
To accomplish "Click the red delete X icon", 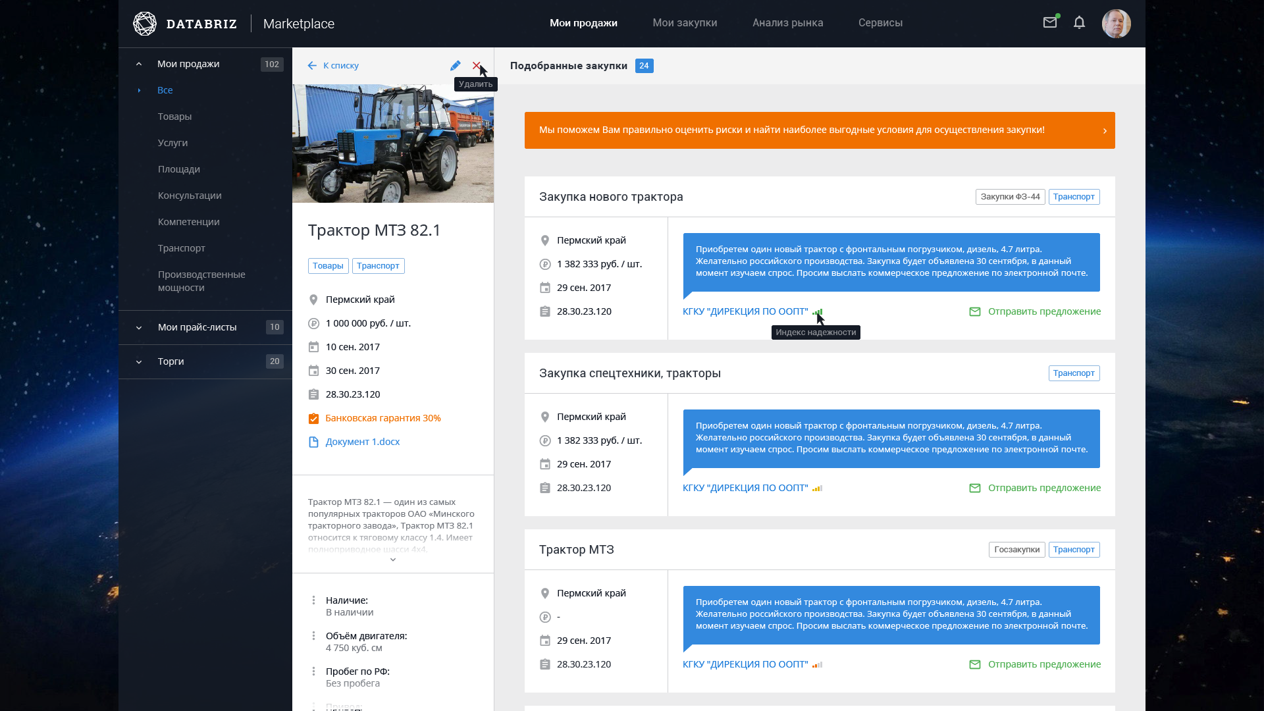I will (477, 65).
